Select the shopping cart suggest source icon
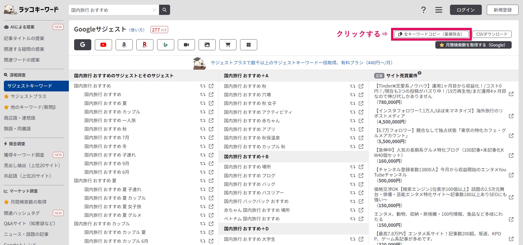The height and width of the screenshot is (245, 523). [228, 45]
